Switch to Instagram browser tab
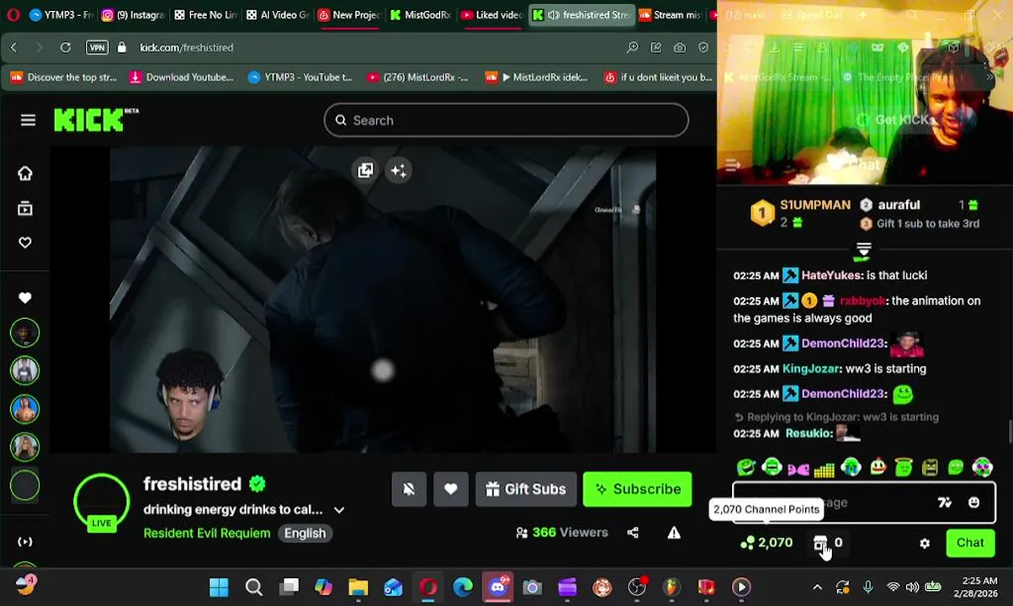 pyautogui.click(x=133, y=15)
